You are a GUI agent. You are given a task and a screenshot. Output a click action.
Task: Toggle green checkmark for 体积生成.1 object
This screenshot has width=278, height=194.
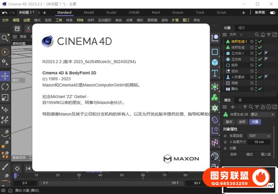click(260, 42)
